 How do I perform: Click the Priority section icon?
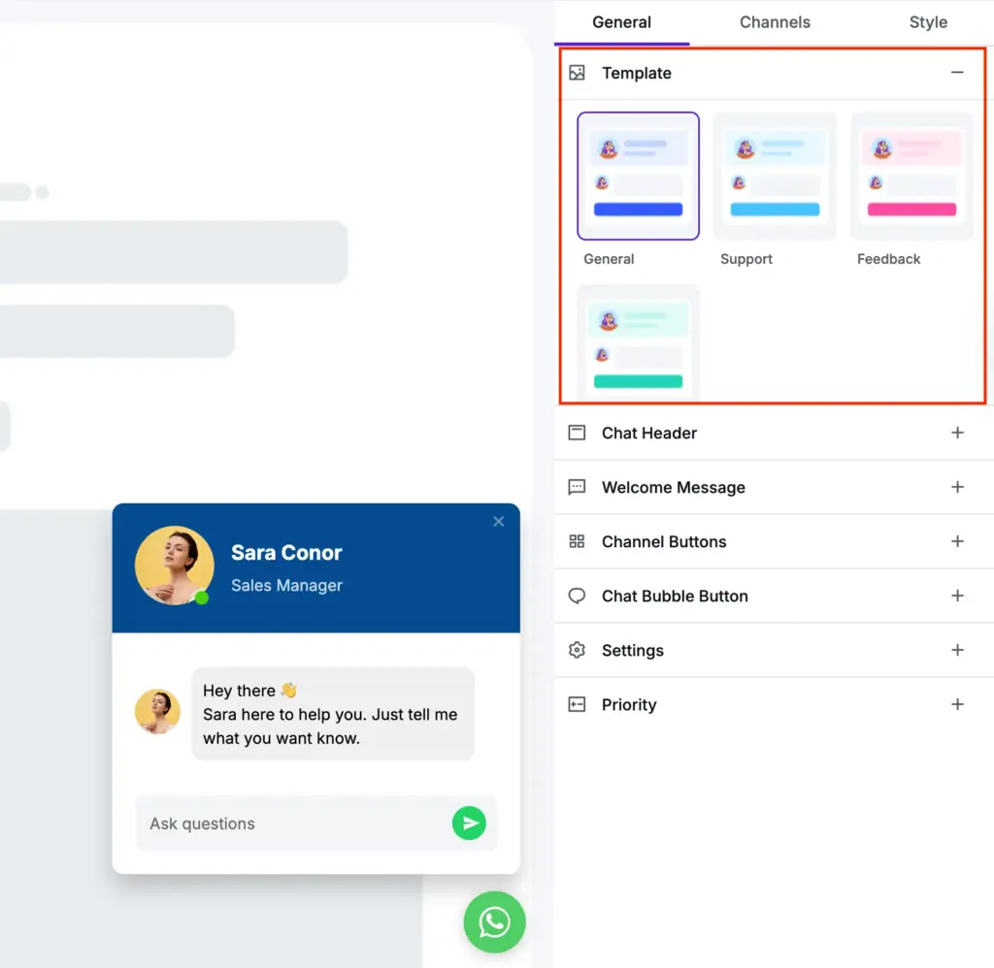578,704
